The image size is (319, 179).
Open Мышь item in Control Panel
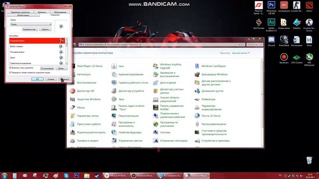tap(78, 107)
